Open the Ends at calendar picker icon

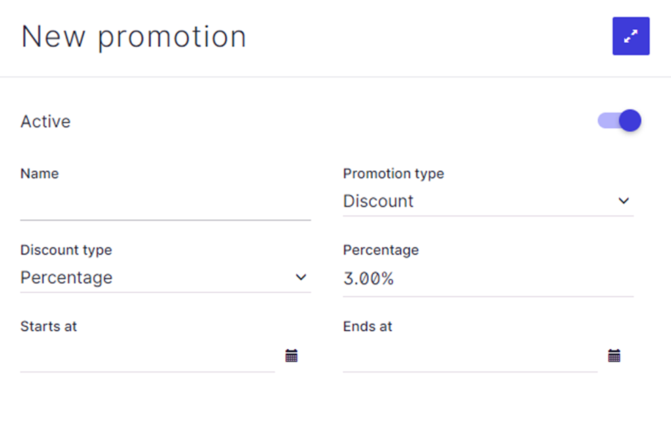point(614,356)
